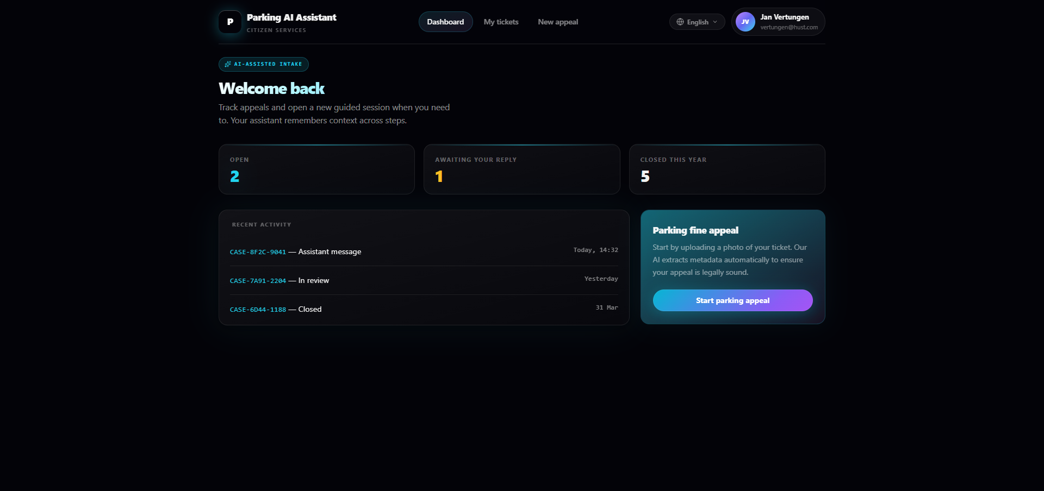Select the Closed This Year card
This screenshot has height=491, width=1044.
[x=726, y=169]
